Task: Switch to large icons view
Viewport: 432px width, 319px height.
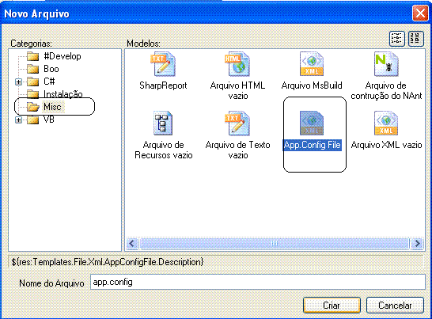Action: [415, 39]
